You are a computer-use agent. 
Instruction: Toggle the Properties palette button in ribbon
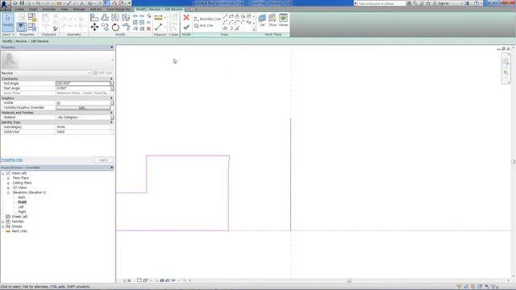(22, 27)
